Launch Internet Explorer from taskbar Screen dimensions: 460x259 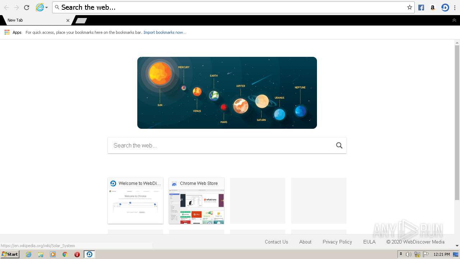point(29,254)
